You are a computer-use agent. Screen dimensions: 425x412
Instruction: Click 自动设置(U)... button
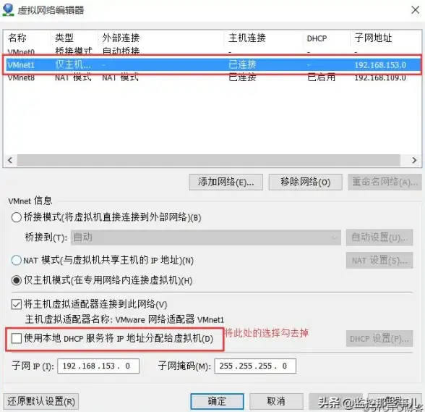coord(379,237)
